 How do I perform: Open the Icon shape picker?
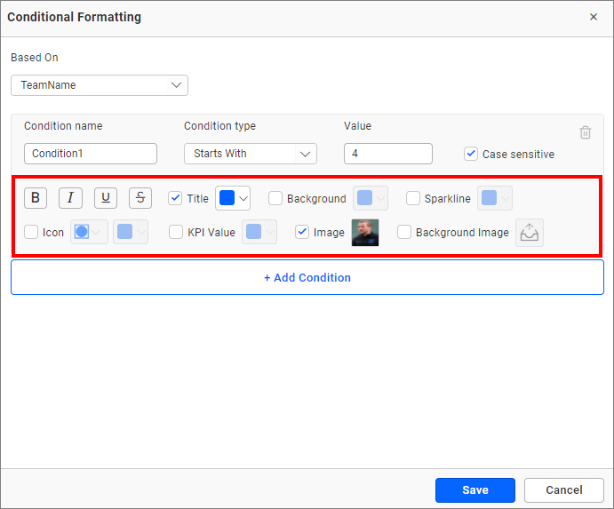click(x=89, y=232)
